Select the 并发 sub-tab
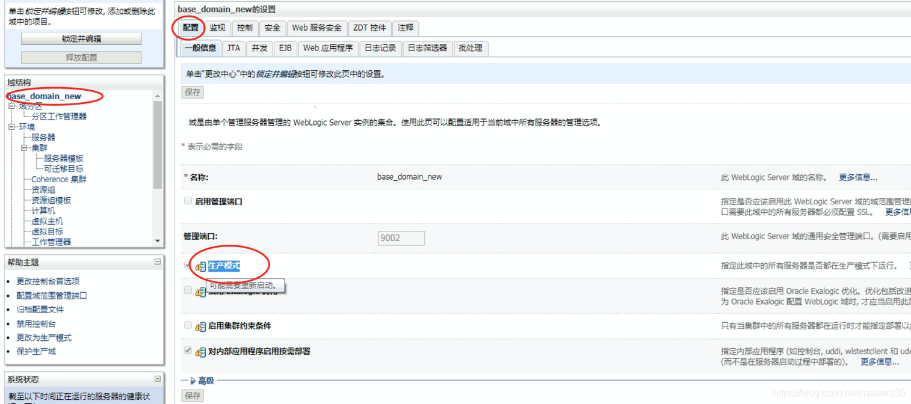This screenshot has height=404, width=911. (259, 48)
